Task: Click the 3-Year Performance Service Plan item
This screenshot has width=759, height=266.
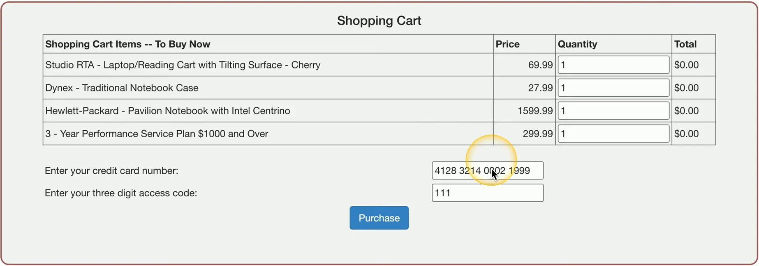Action: pos(156,134)
